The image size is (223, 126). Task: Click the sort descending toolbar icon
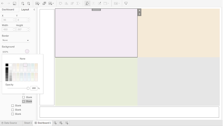[x=72, y=3]
